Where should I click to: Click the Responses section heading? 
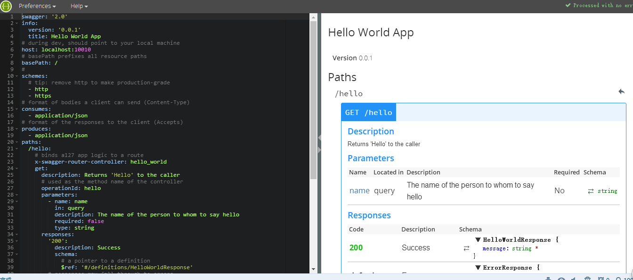click(x=369, y=215)
